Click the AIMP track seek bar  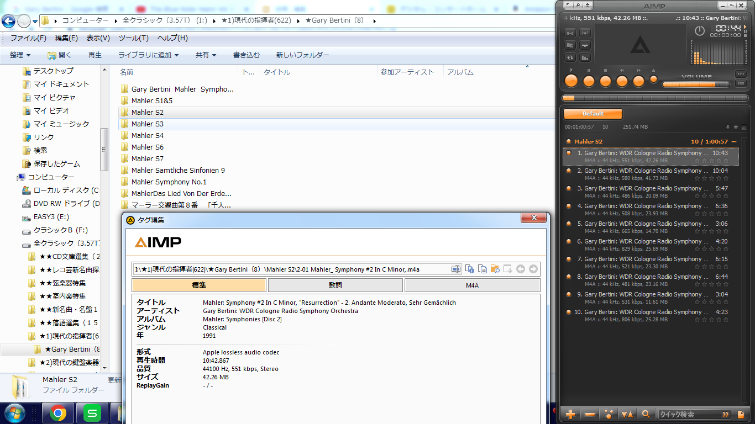[654, 98]
